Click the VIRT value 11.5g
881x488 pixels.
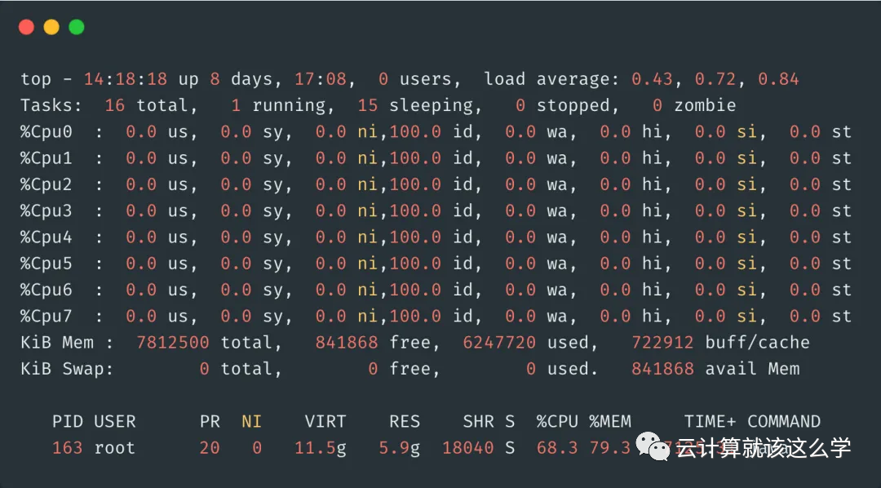pos(321,448)
